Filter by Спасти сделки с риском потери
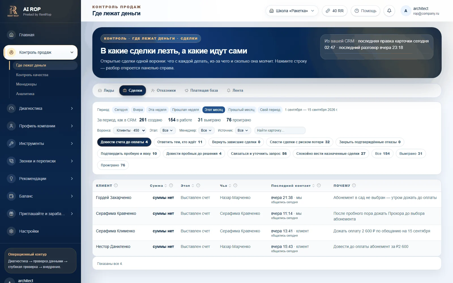 [300, 142]
